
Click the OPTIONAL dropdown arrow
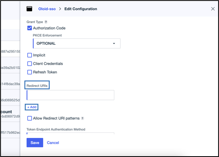tap(114, 44)
